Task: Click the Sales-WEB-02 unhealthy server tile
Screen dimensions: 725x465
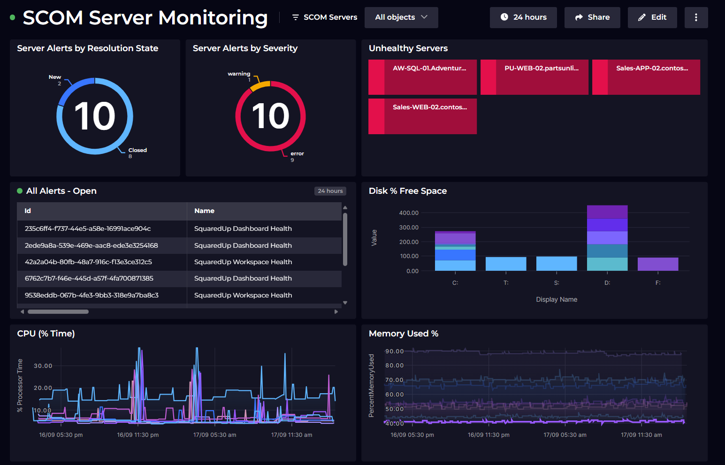Action: 422,116
